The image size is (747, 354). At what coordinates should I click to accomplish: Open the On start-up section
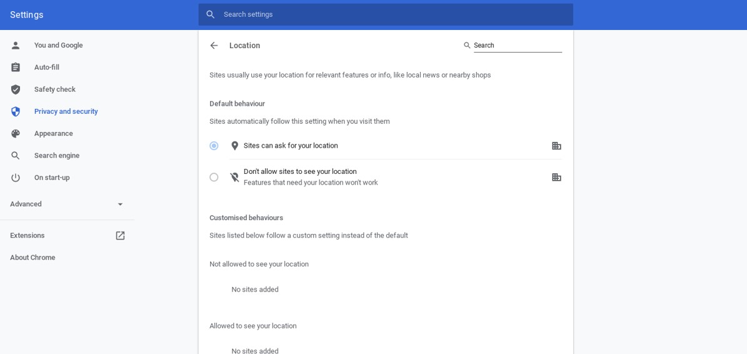pos(52,178)
